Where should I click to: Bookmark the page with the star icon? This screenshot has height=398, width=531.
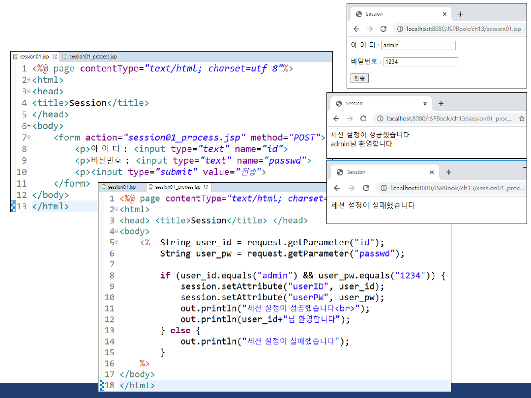pos(522,118)
